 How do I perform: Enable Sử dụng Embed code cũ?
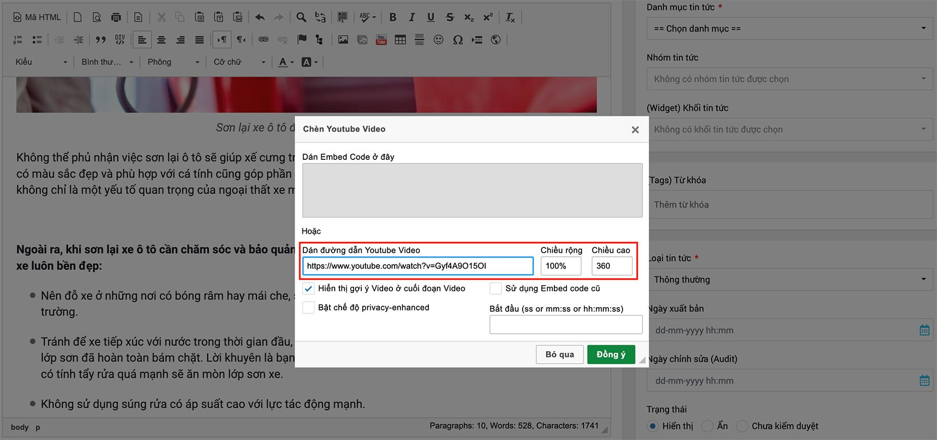(x=496, y=288)
